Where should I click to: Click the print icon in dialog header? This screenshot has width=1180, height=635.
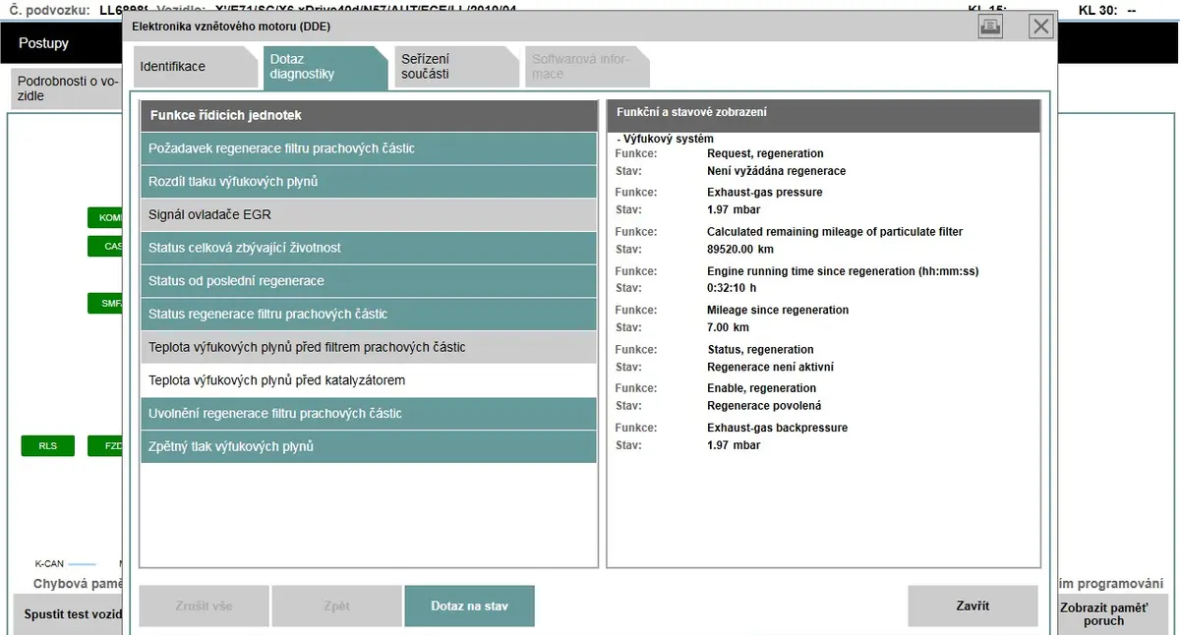[x=989, y=27]
